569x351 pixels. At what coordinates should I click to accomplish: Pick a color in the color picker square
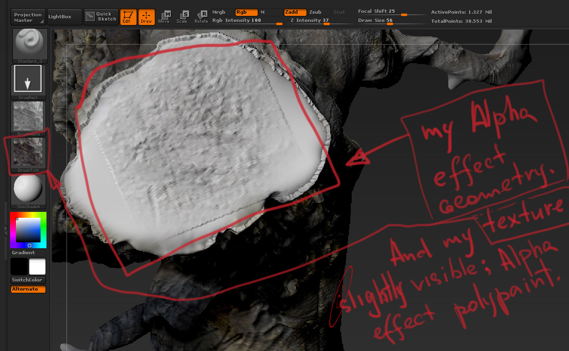tap(28, 230)
